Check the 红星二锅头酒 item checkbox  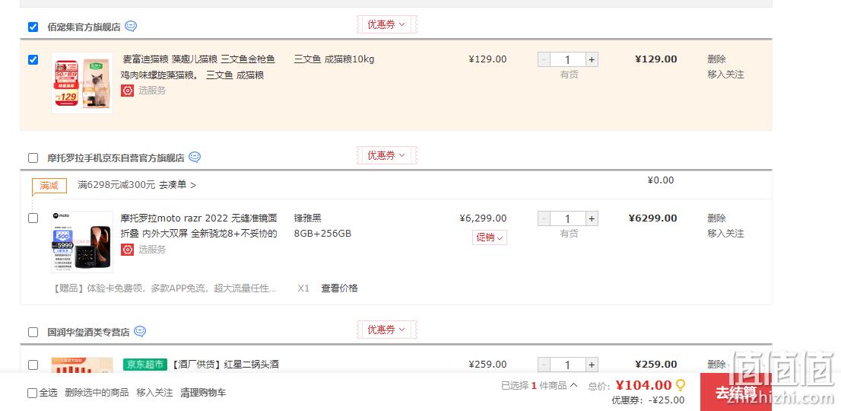(33, 365)
